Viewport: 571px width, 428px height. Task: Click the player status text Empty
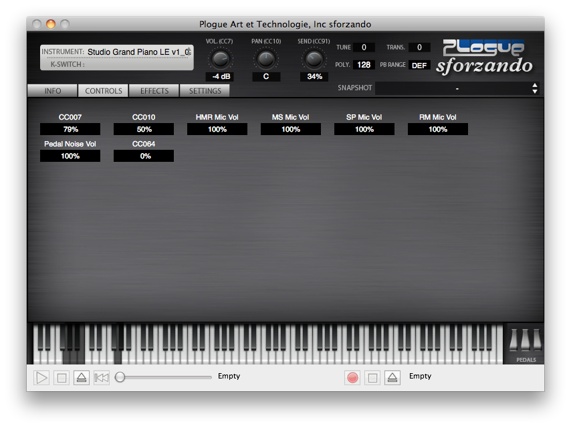tap(229, 376)
